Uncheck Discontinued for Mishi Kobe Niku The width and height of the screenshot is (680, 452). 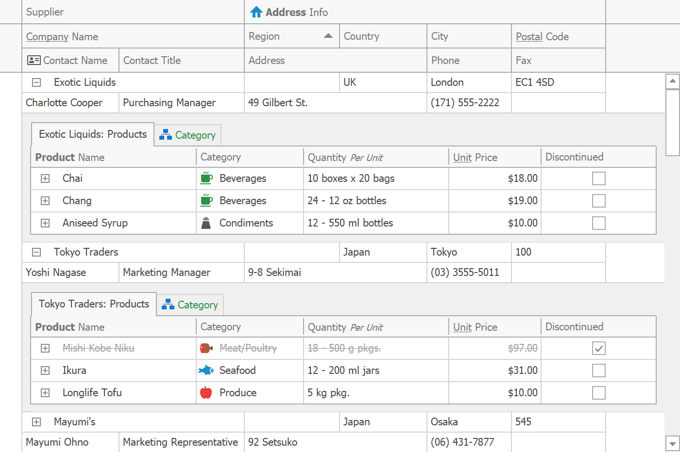coord(598,348)
